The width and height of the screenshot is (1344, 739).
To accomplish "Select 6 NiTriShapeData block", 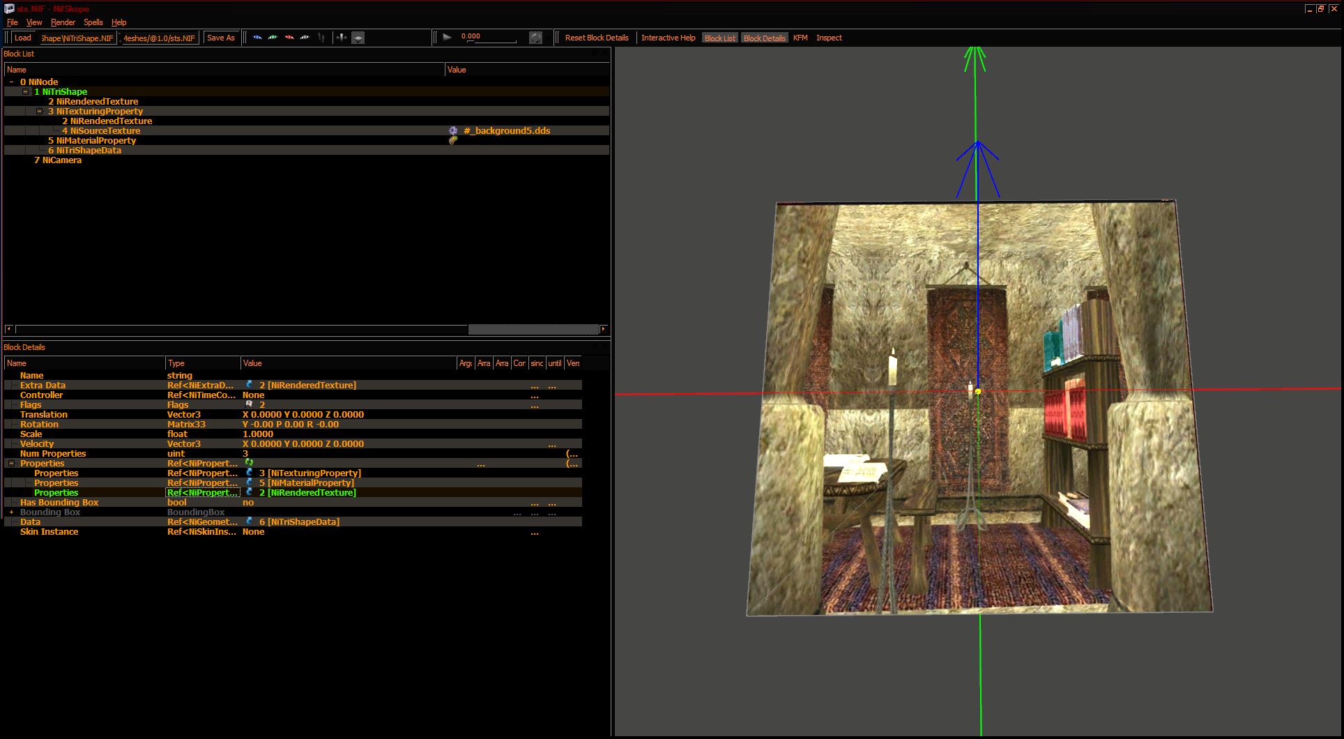I will [x=84, y=150].
